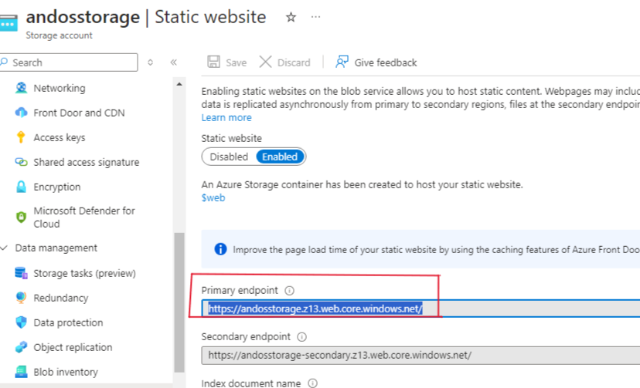Collapse the sidebar menu with double chevron
The height and width of the screenshot is (388, 640).
pyautogui.click(x=174, y=62)
